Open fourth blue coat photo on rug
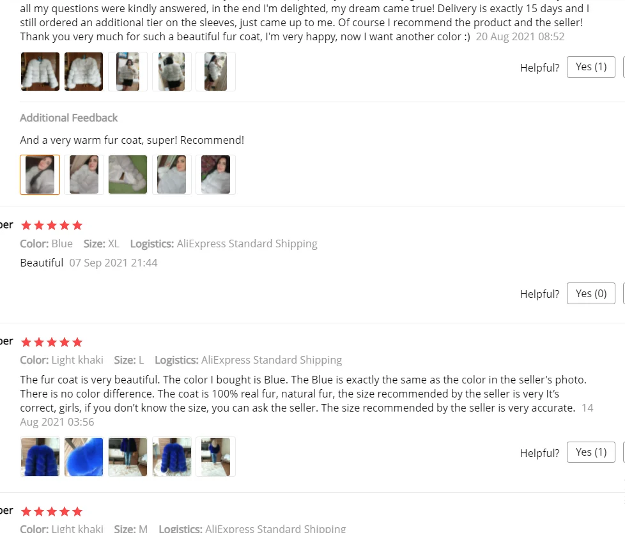 (x=171, y=457)
